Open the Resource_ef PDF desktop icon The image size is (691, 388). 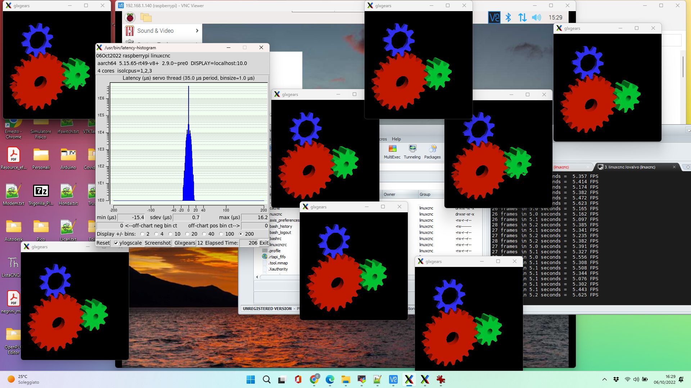(x=14, y=159)
